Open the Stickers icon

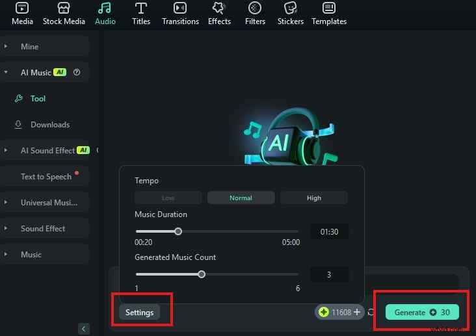[291, 8]
